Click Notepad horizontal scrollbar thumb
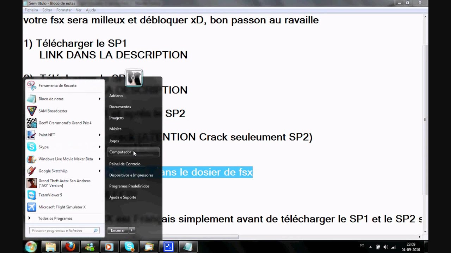The width and height of the screenshot is (451, 253). [x=201, y=237]
